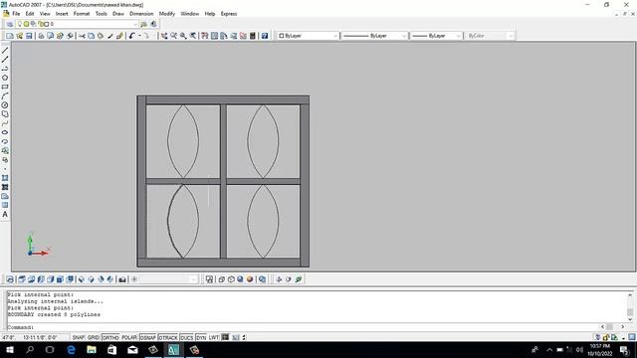Select the Polygon draw tool

point(5,78)
